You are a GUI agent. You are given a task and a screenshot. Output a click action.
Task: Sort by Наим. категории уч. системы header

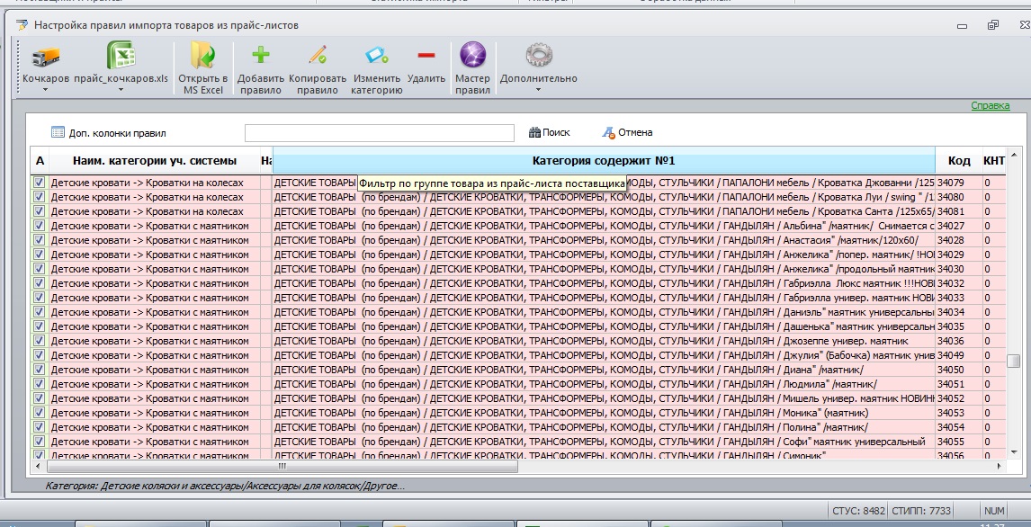(155, 161)
